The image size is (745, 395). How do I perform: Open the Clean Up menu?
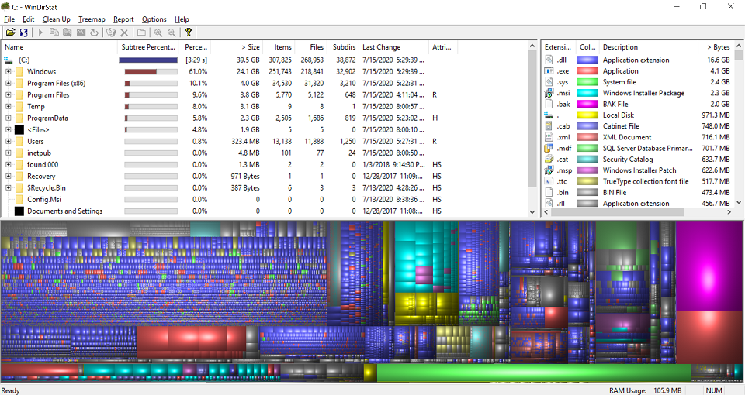coord(56,19)
